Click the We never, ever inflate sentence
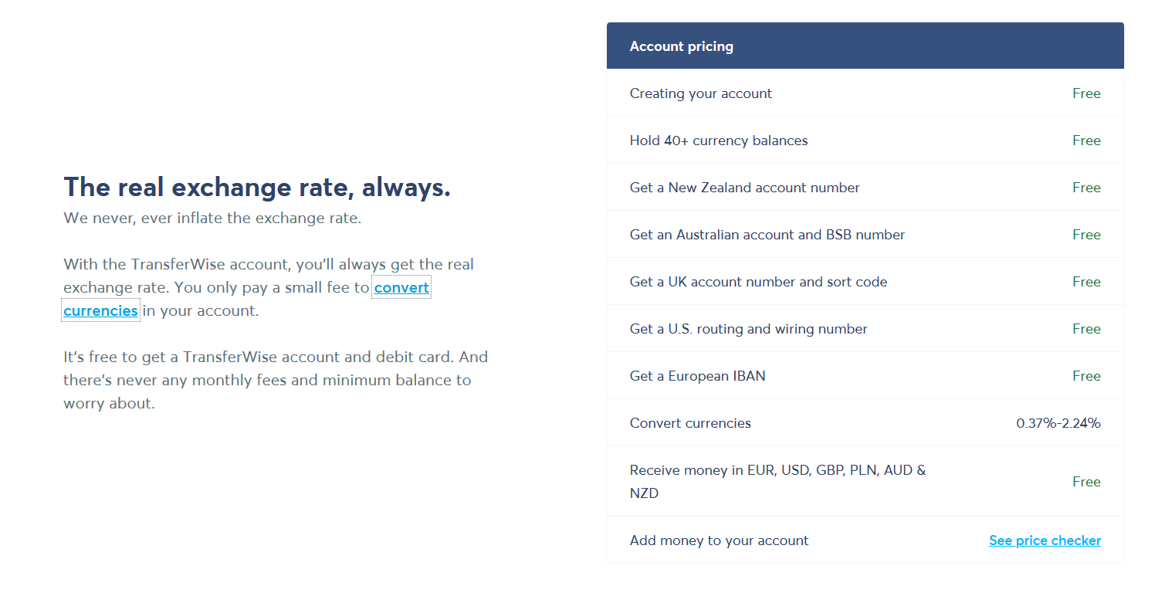Viewport: 1172px width, 603px height. click(x=212, y=218)
